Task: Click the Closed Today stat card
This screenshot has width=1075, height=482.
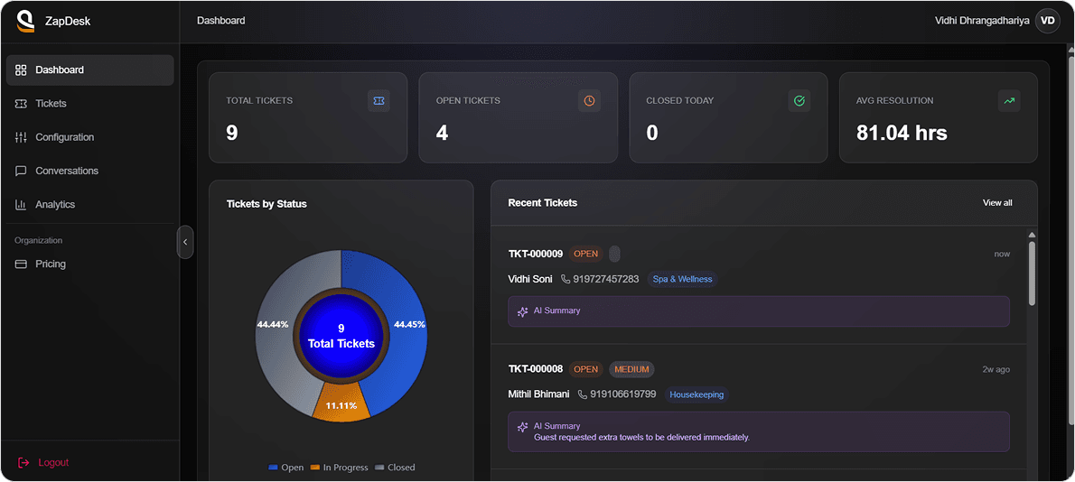Action: (x=728, y=117)
